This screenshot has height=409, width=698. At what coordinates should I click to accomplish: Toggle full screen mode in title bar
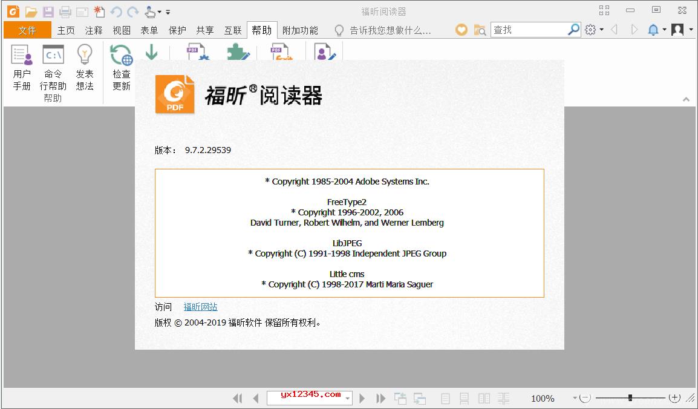[x=604, y=10]
